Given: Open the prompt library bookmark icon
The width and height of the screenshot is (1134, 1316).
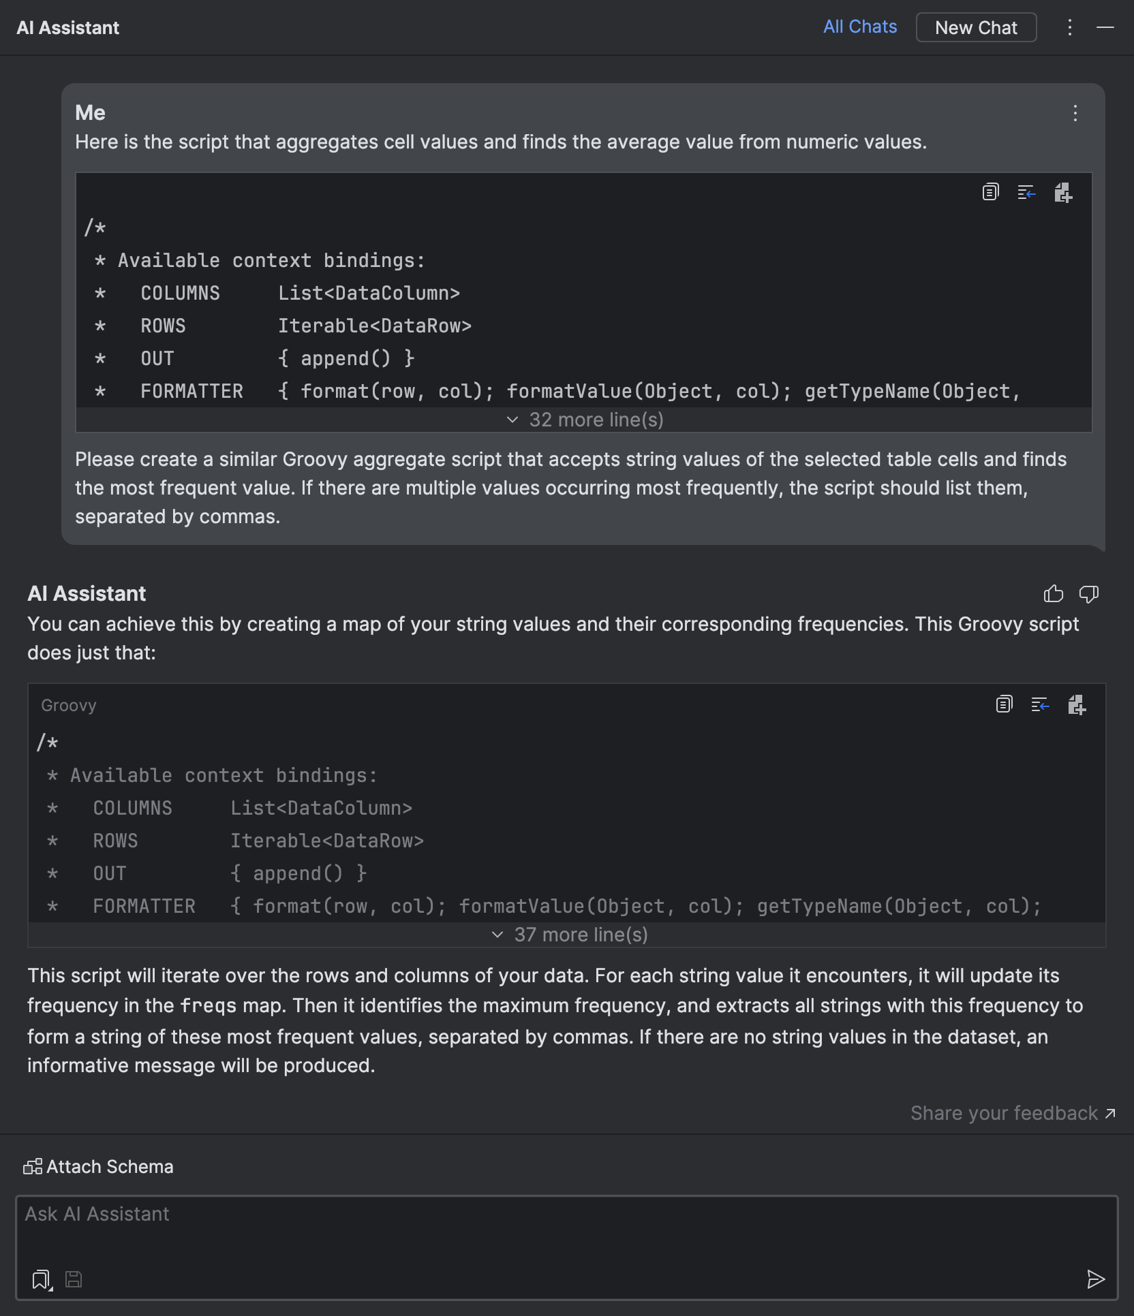Looking at the screenshot, I should point(41,1279).
